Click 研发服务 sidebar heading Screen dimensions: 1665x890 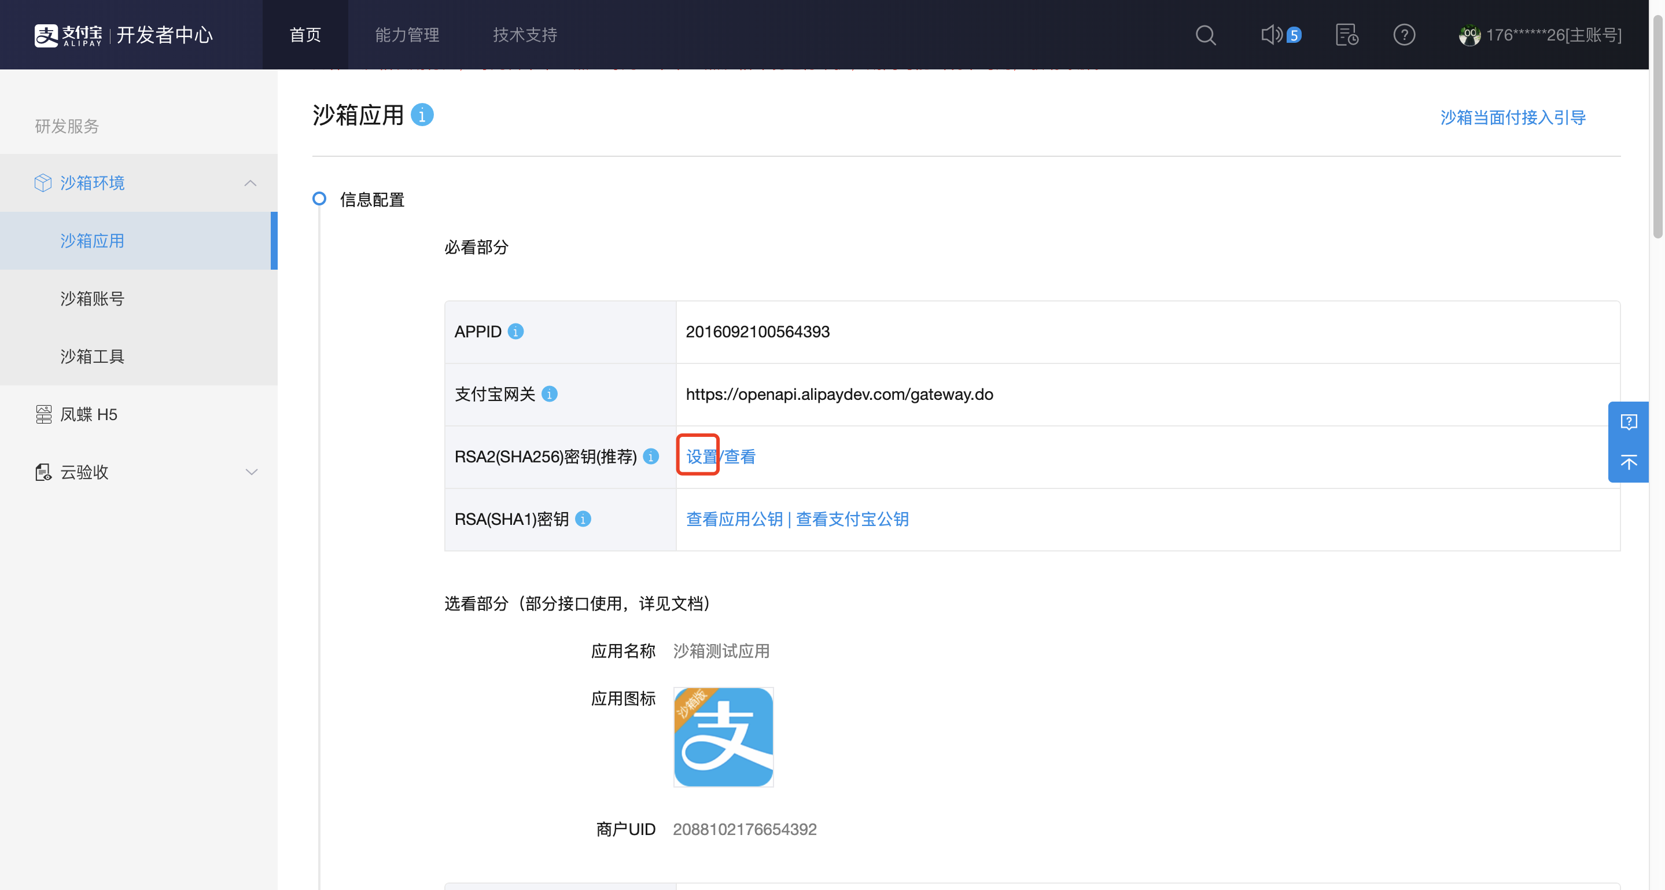67,126
